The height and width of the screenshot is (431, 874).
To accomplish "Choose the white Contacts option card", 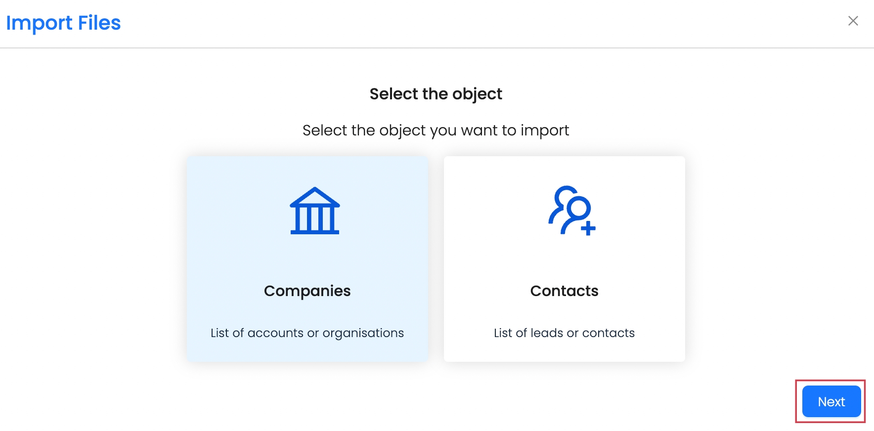I will click(564, 259).
